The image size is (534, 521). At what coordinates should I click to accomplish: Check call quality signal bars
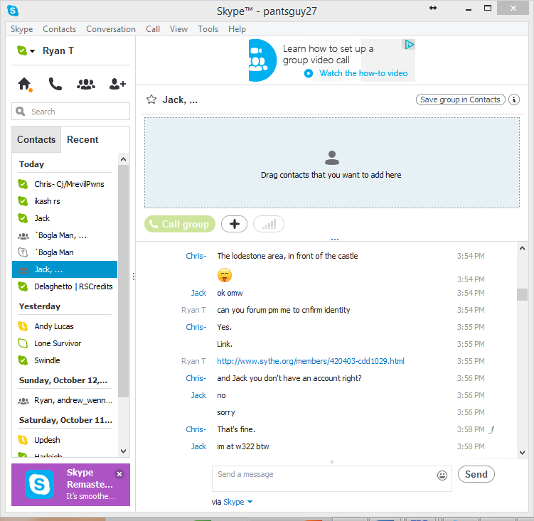pos(269,224)
